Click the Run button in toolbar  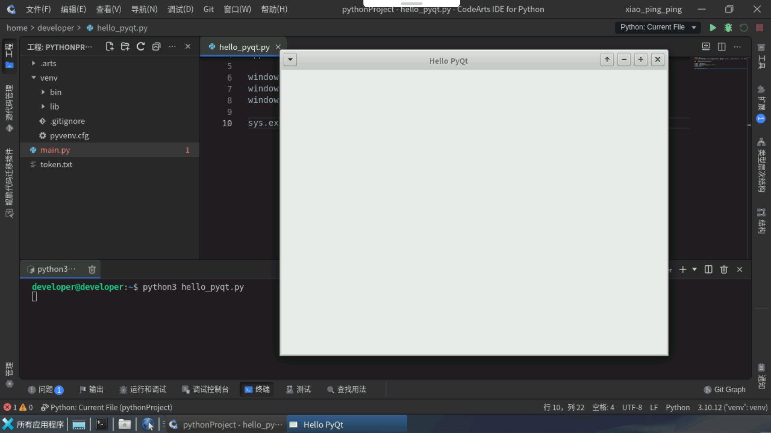pyautogui.click(x=713, y=28)
